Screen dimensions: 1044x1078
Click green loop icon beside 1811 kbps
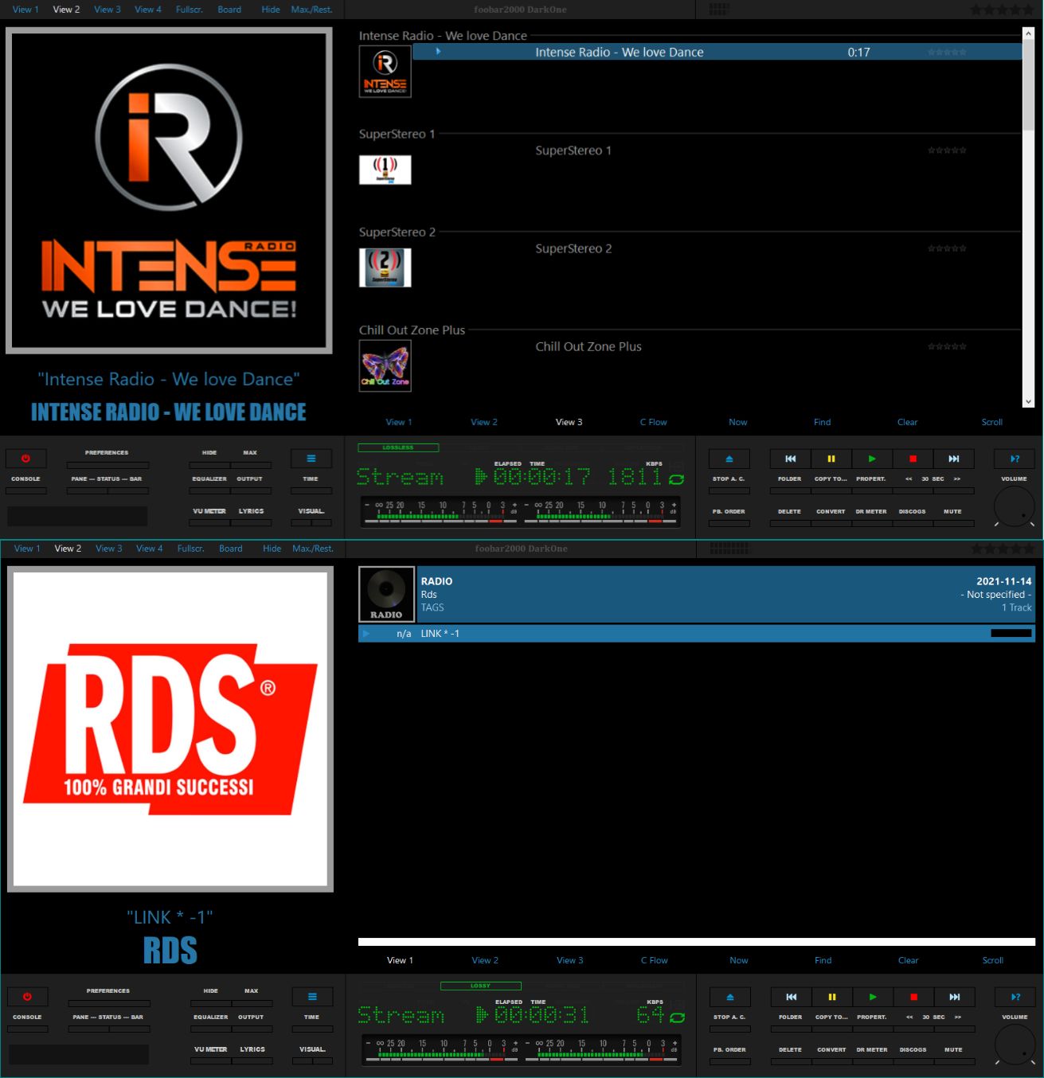pyautogui.click(x=676, y=479)
